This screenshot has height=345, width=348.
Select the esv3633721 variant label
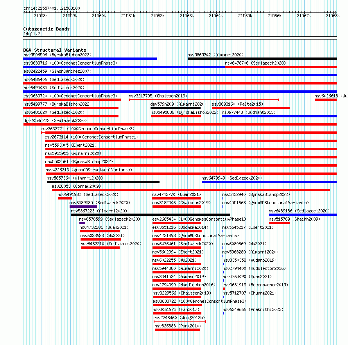[88, 129]
